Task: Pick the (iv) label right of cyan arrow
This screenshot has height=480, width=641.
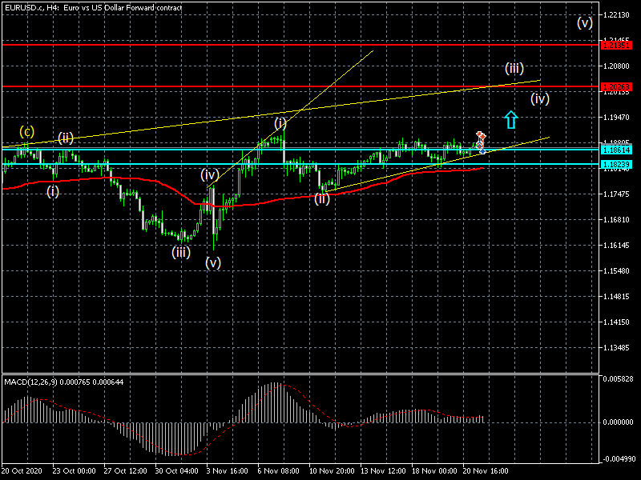Action: [539, 99]
